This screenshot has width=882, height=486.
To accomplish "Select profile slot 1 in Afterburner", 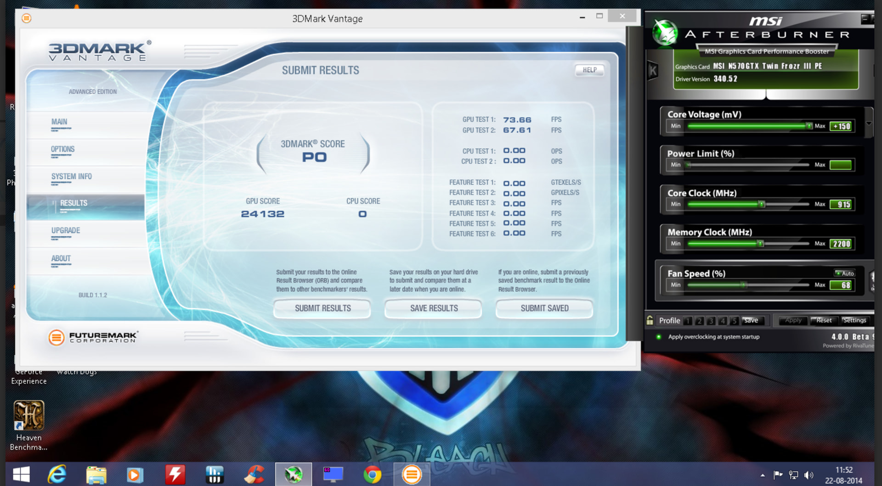I will [x=688, y=321].
